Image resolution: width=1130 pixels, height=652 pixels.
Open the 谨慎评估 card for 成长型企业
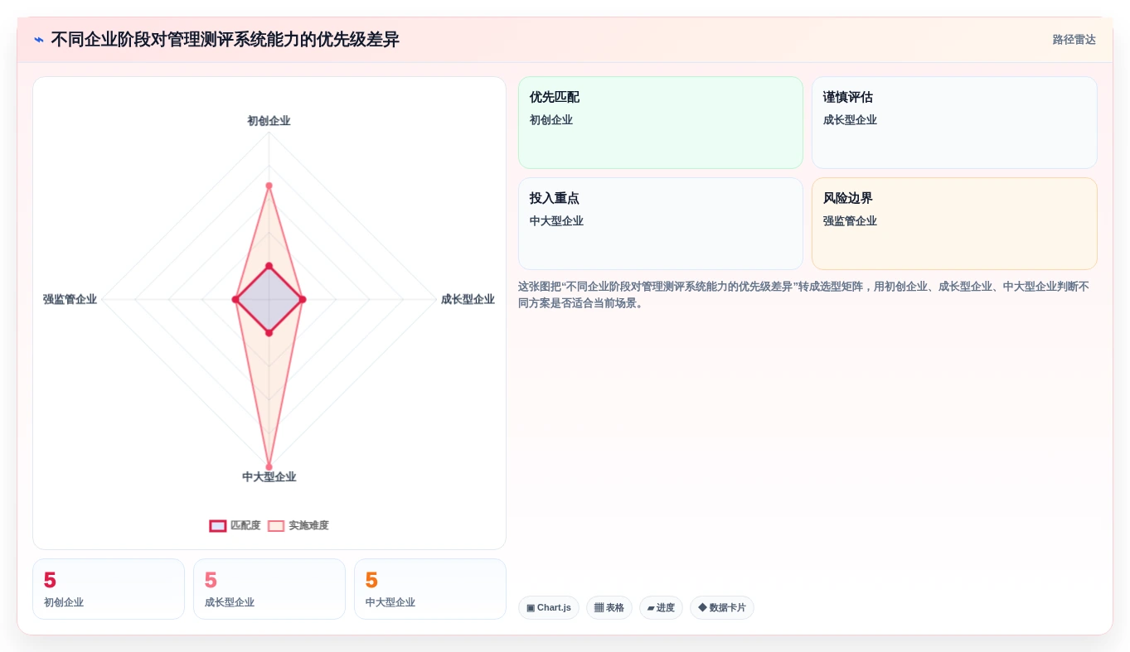point(954,123)
